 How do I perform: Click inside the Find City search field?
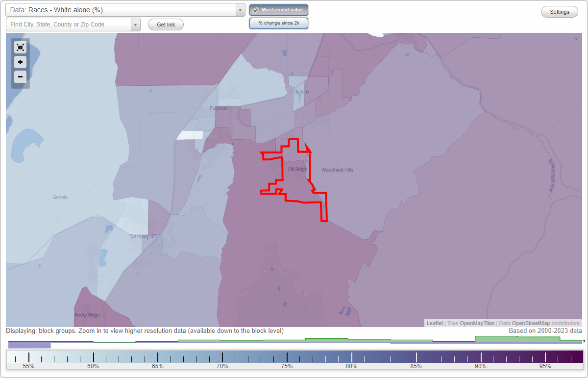(64, 24)
